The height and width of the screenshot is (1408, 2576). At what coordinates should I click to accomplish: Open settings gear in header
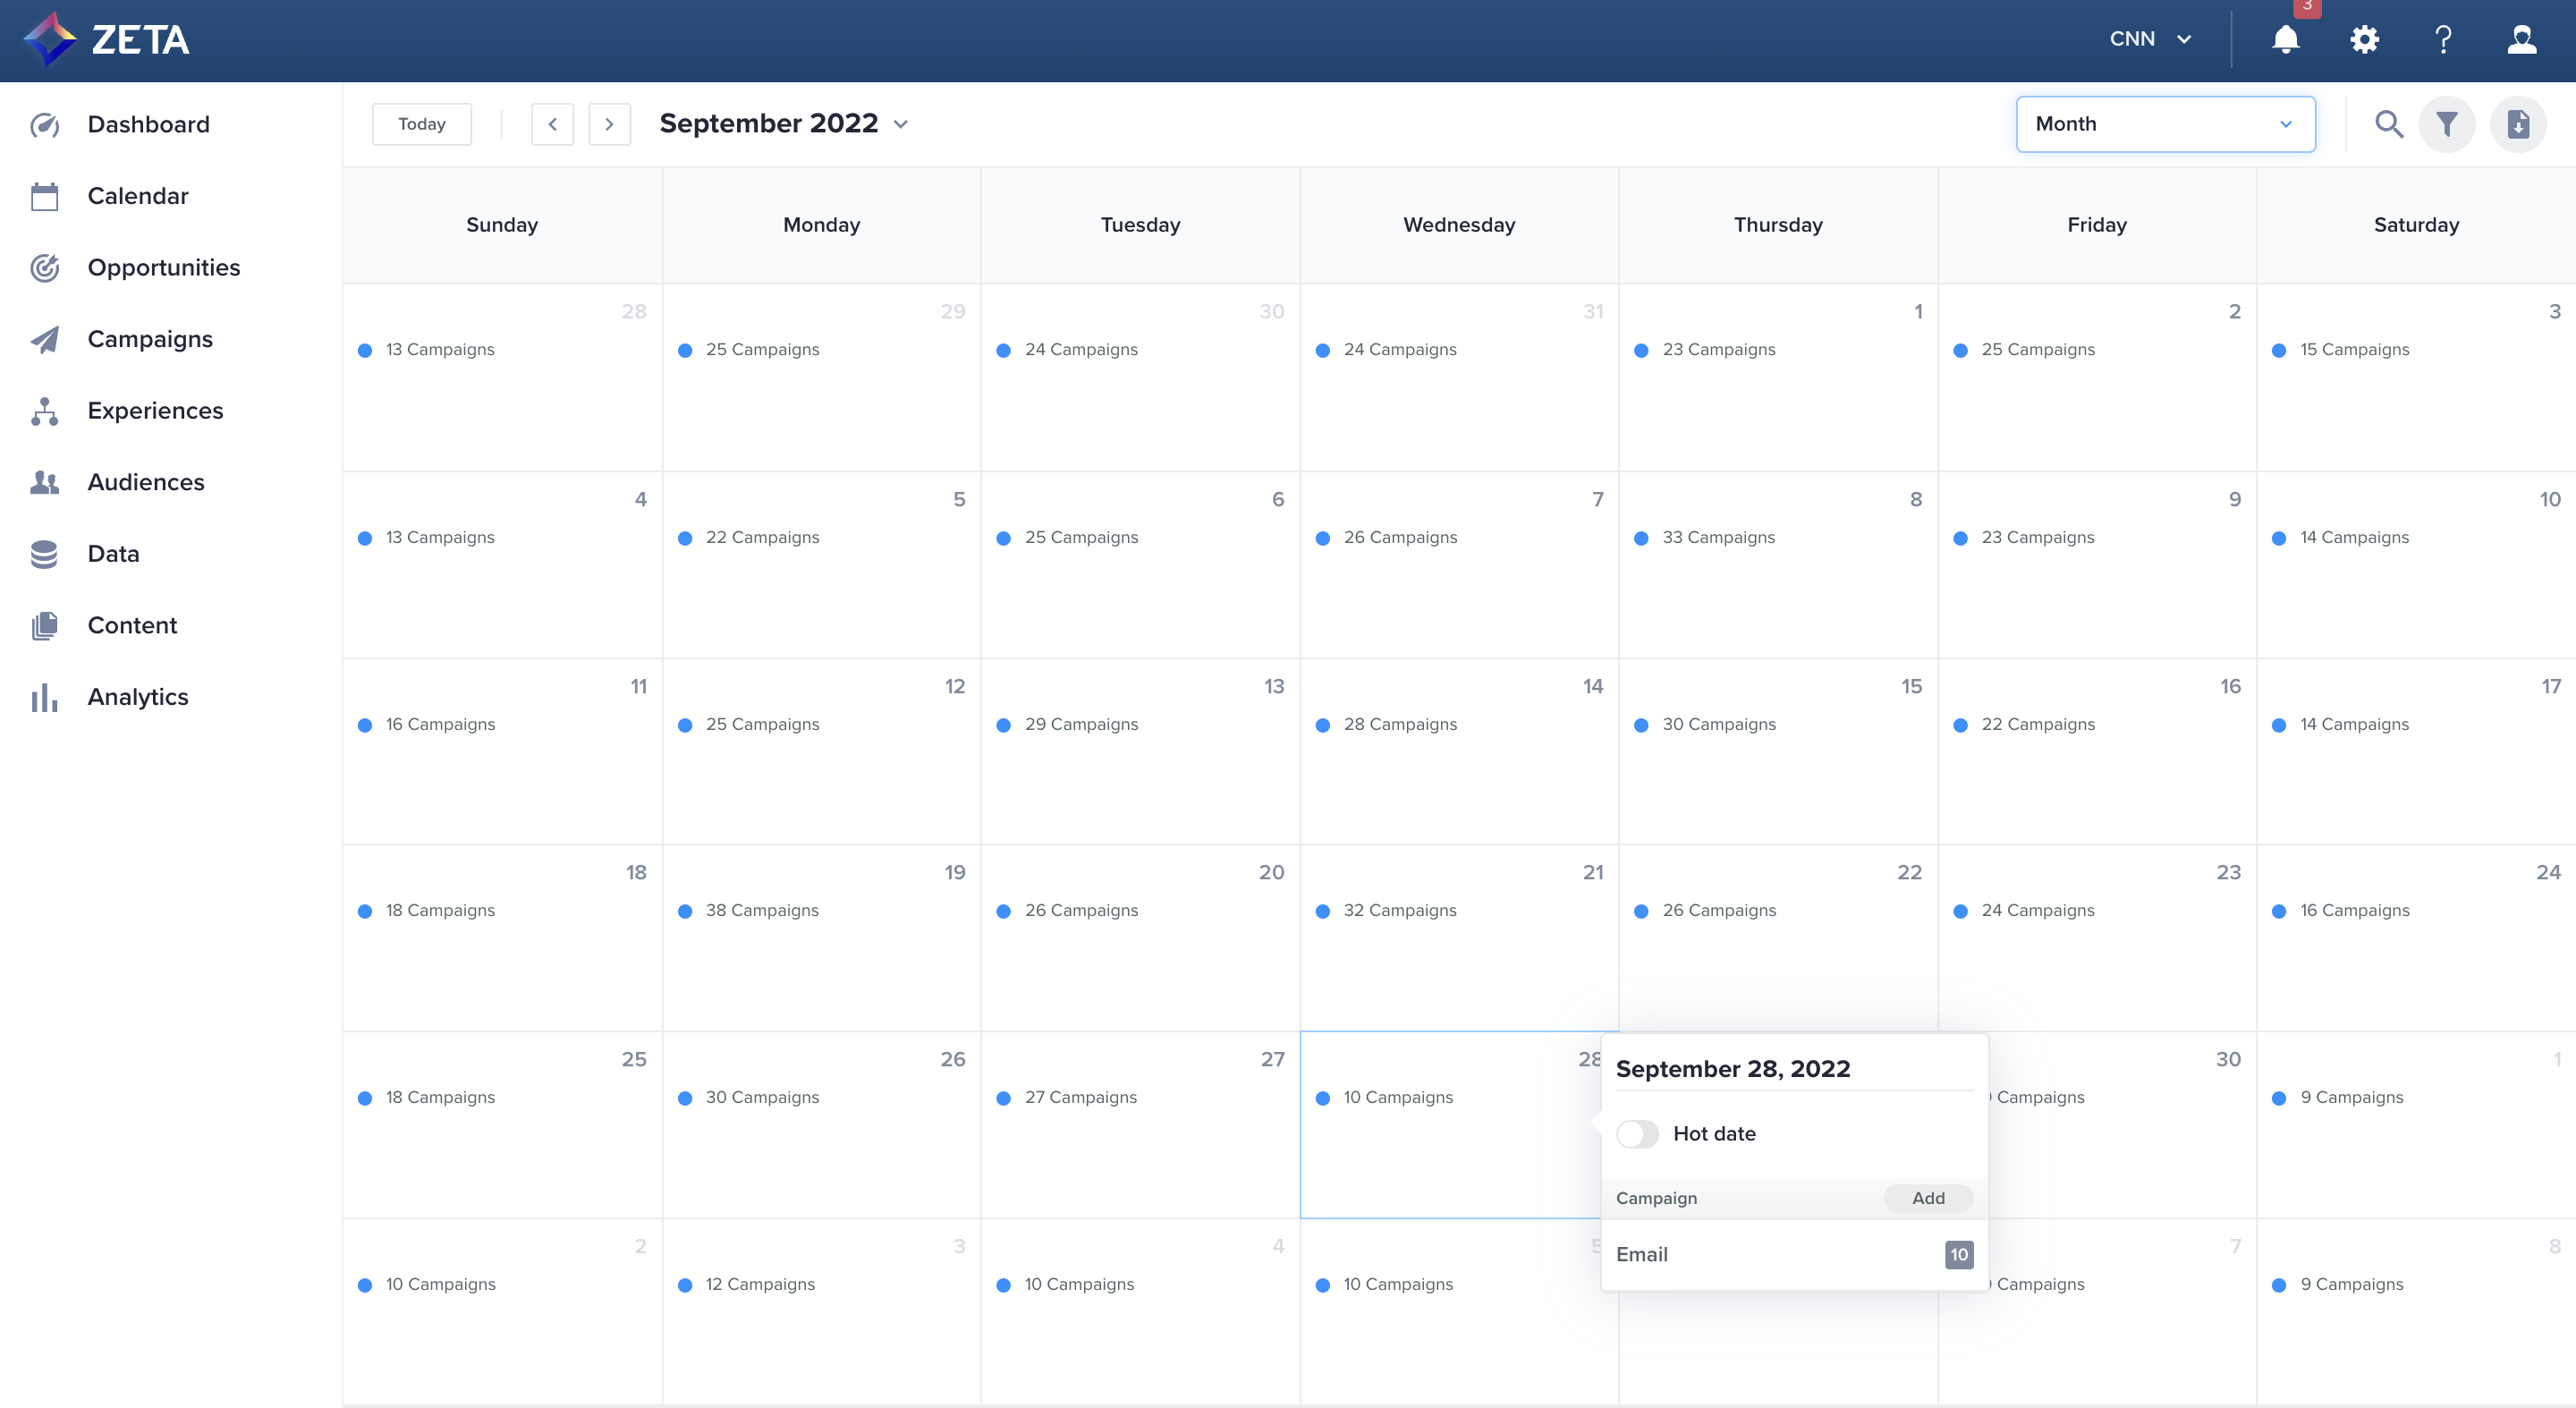[2364, 40]
